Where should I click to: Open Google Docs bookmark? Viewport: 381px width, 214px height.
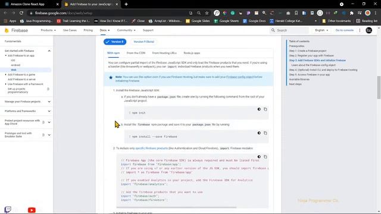pos(254,21)
